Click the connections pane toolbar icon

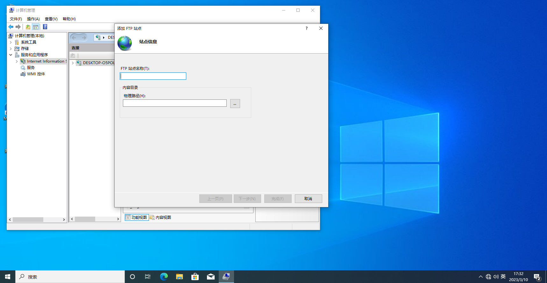coord(73,56)
